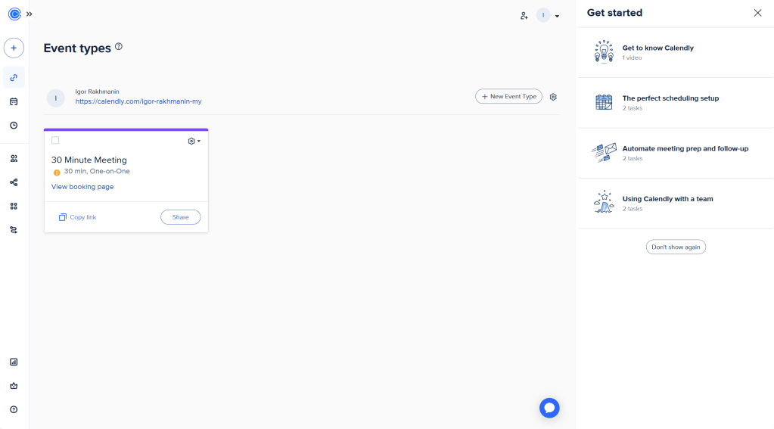Open the account avatar dropdown menu
774x429 pixels.
pos(548,15)
